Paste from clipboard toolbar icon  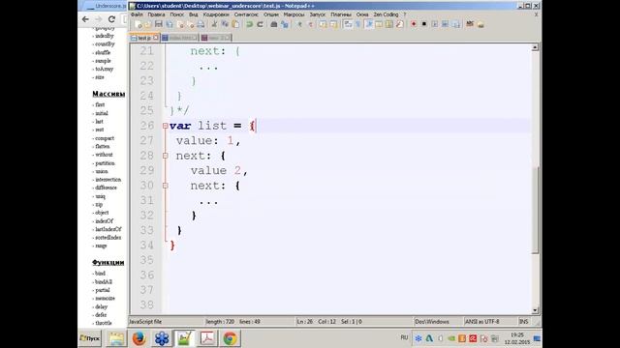click(x=235, y=24)
